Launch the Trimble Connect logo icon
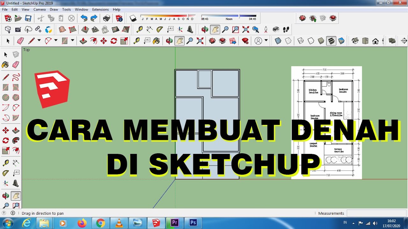 [x=48, y=30]
